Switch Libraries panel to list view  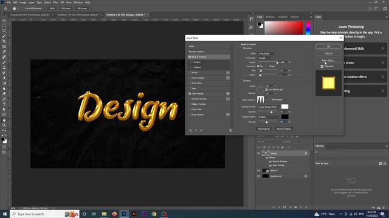tap(385, 163)
